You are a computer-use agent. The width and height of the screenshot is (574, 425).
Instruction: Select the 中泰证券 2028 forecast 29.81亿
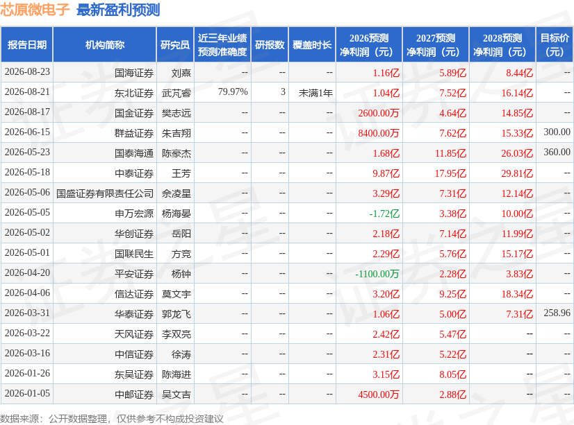517,173
